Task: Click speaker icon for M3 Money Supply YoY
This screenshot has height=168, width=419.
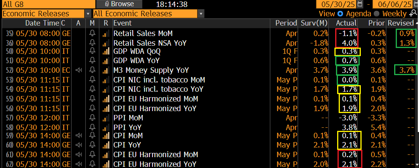Action: (x=78, y=70)
